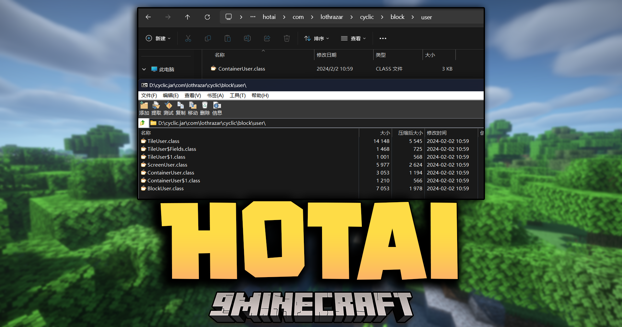
Task: Go up one level with Explorer's up arrow
Action: click(187, 17)
